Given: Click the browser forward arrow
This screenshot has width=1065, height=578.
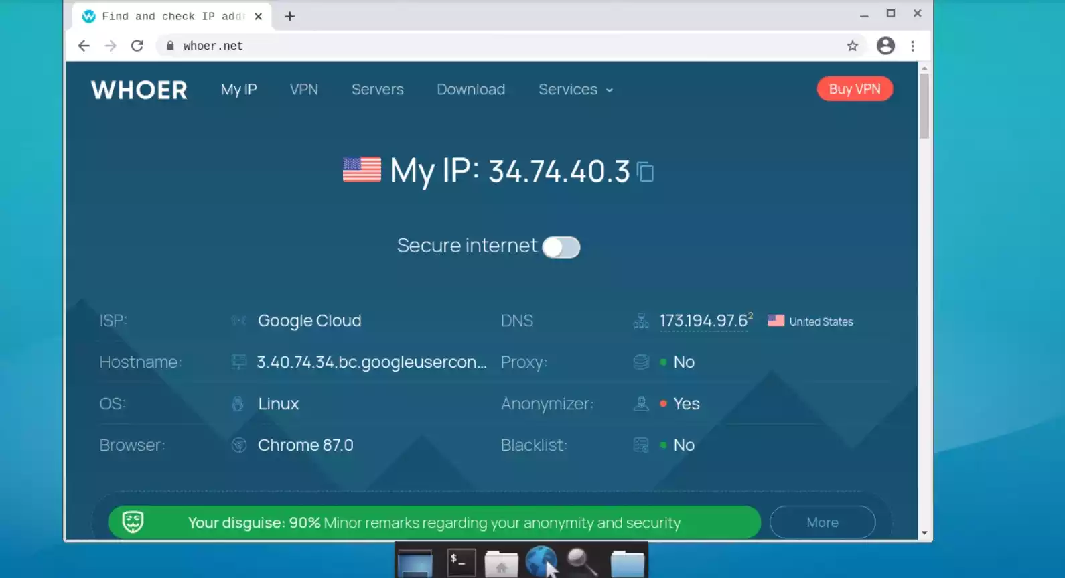Looking at the screenshot, I should pos(111,46).
